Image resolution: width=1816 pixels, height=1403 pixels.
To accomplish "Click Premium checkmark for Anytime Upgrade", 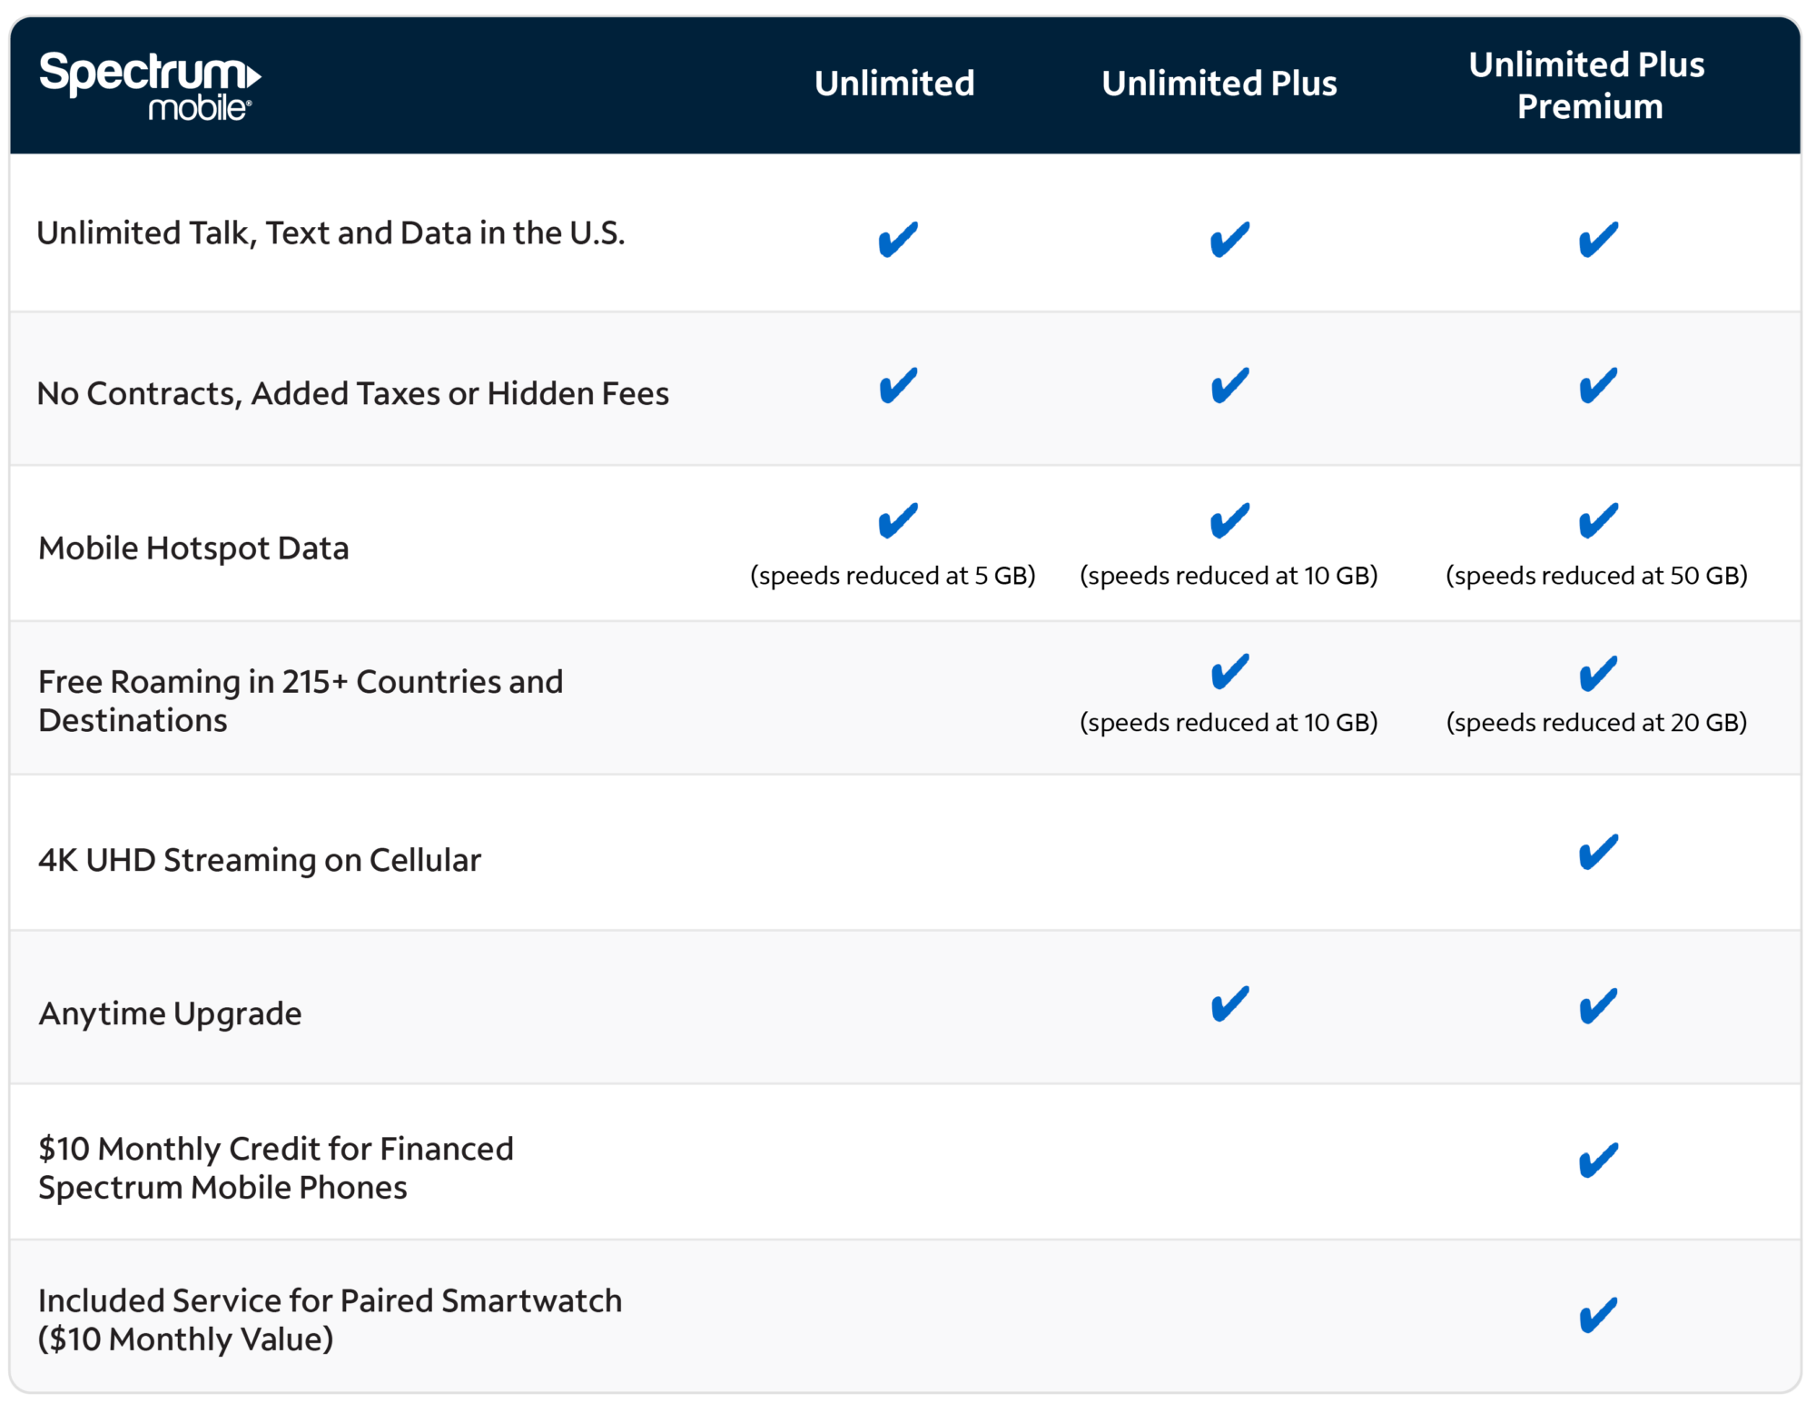I will (1598, 1006).
